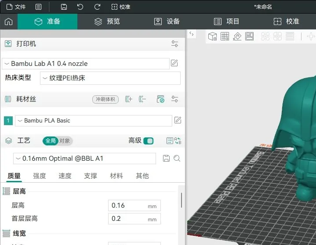Screen dimensions: 316x245
Task: Toggle the 高级 advanced mode switch
Action: click(148, 141)
